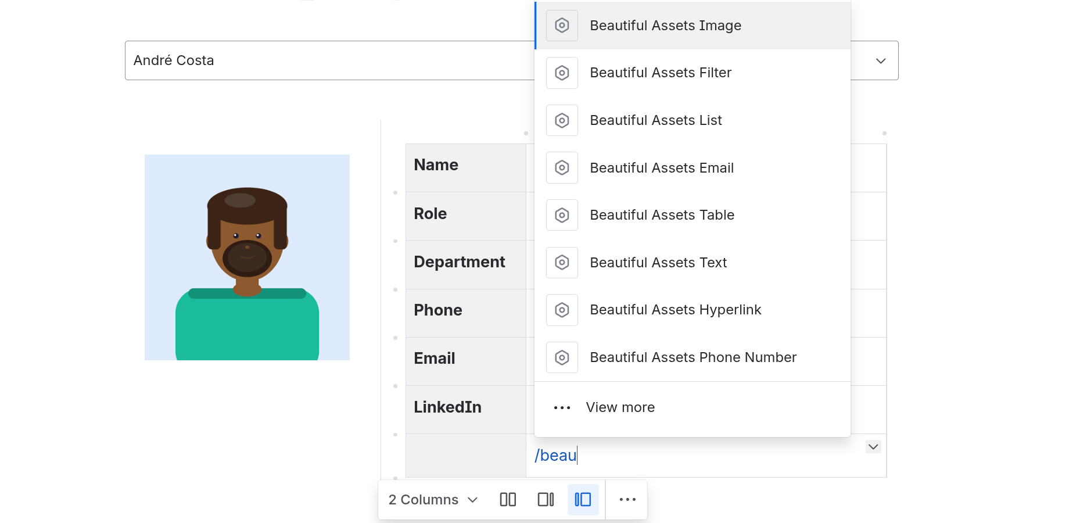This screenshot has height=523, width=1069.
Task: Select the right-sidebar column layout
Action: click(546, 499)
